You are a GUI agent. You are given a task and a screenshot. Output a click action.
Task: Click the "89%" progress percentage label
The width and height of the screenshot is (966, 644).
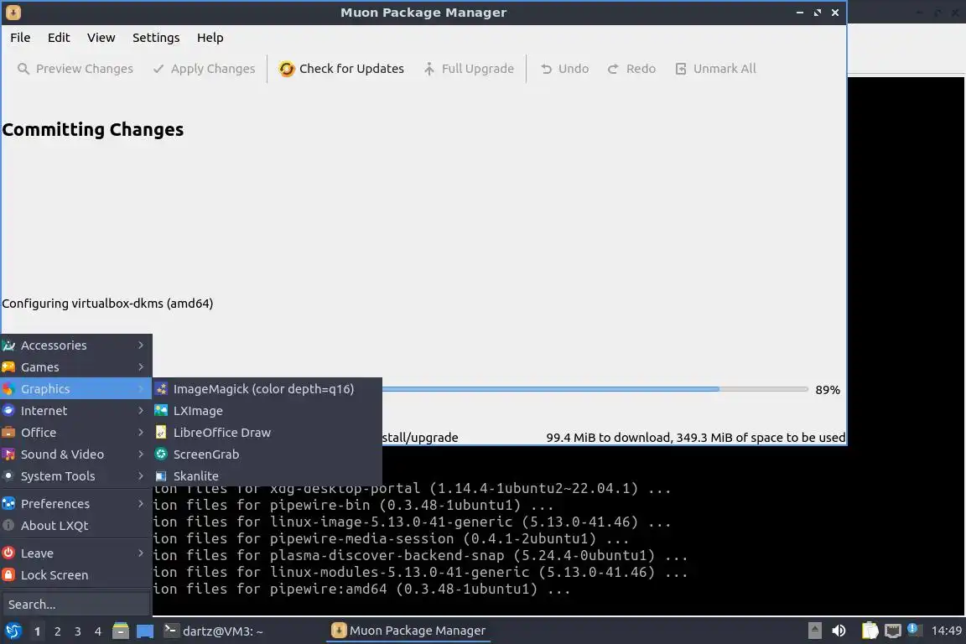click(x=828, y=389)
